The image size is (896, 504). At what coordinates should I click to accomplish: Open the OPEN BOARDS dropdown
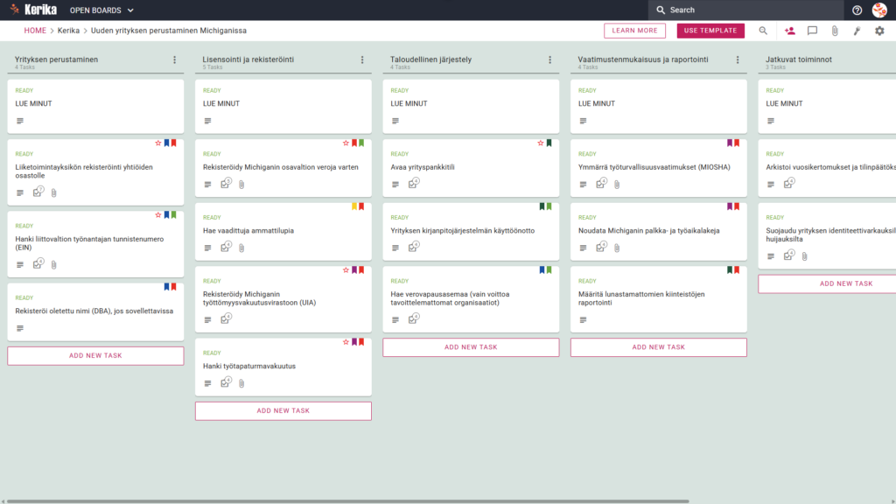pyautogui.click(x=101, y=10)
